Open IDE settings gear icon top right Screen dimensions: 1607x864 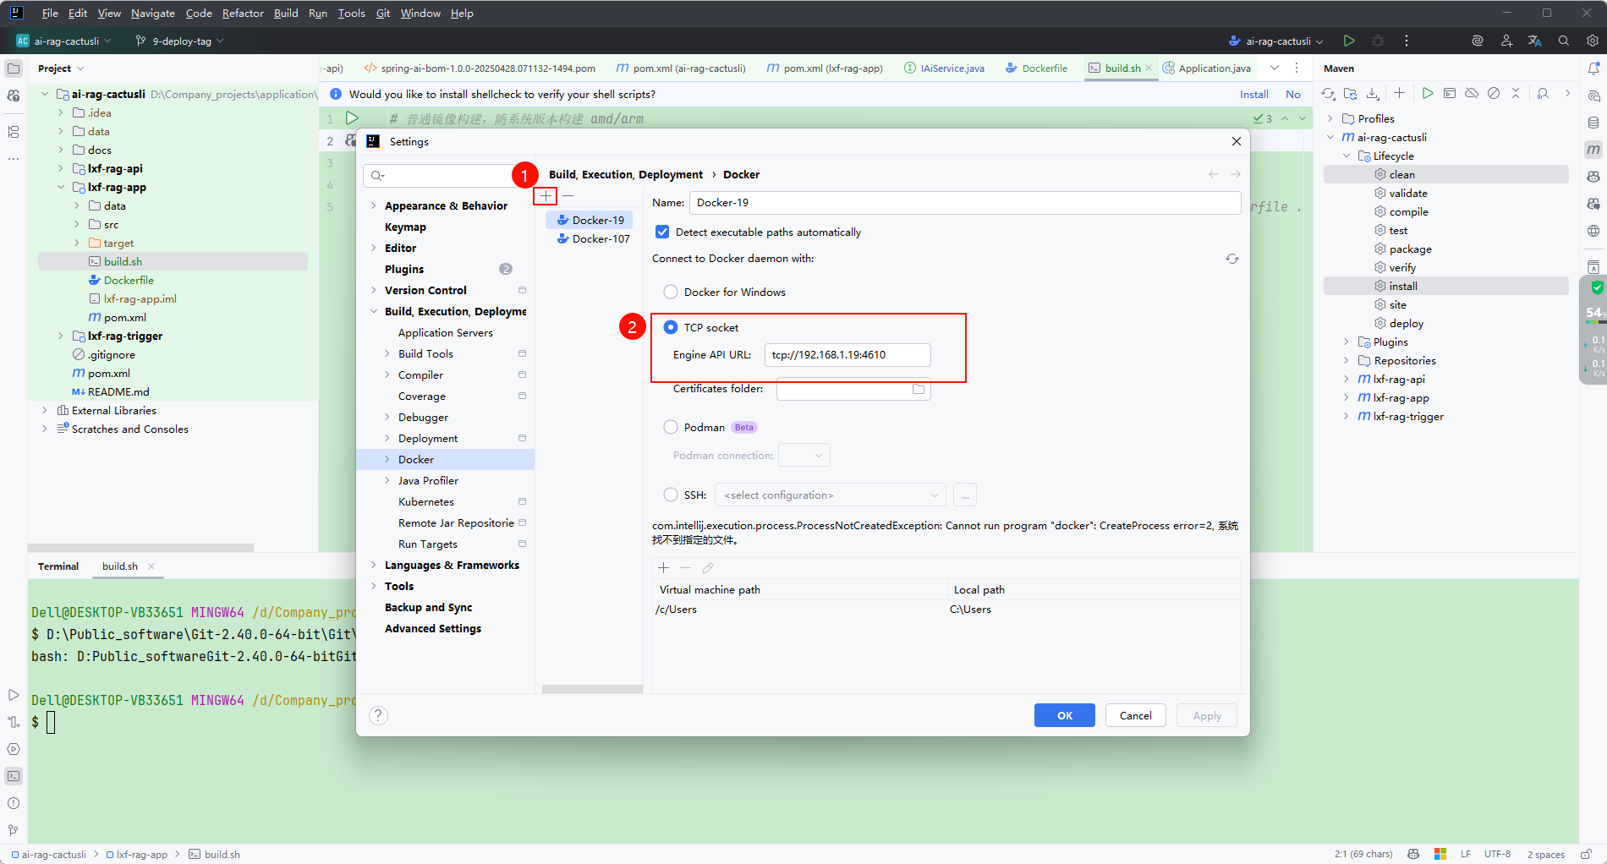[x=1593, y=41]
